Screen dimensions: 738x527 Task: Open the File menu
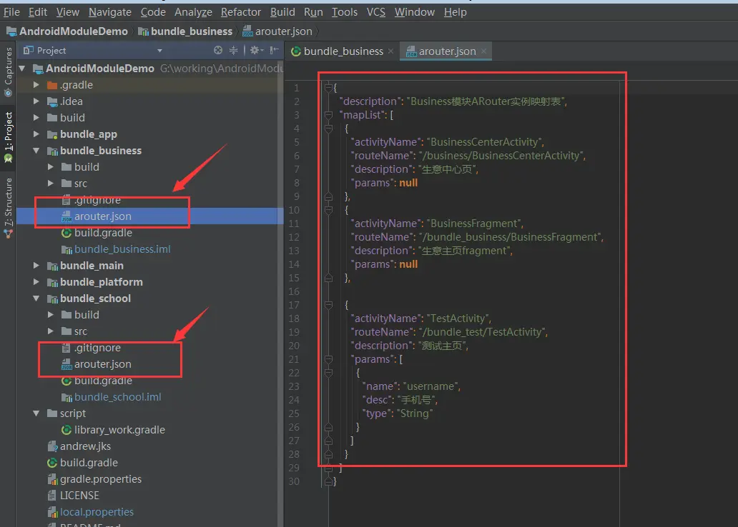coord(11,11)
